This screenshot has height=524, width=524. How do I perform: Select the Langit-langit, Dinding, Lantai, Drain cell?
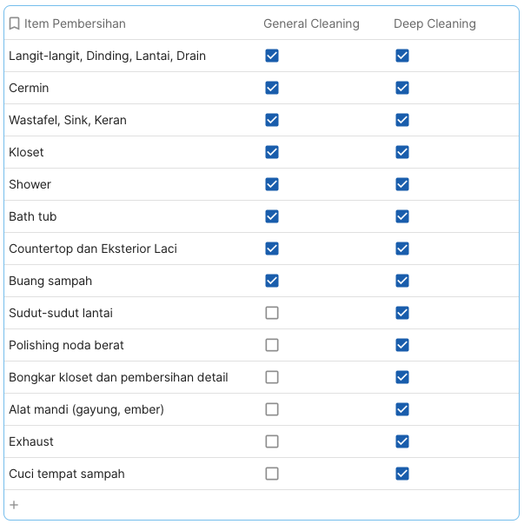click(107, 56)
